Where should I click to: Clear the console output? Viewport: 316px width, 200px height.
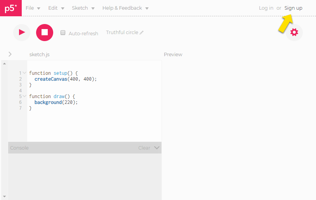click(144, 148)
